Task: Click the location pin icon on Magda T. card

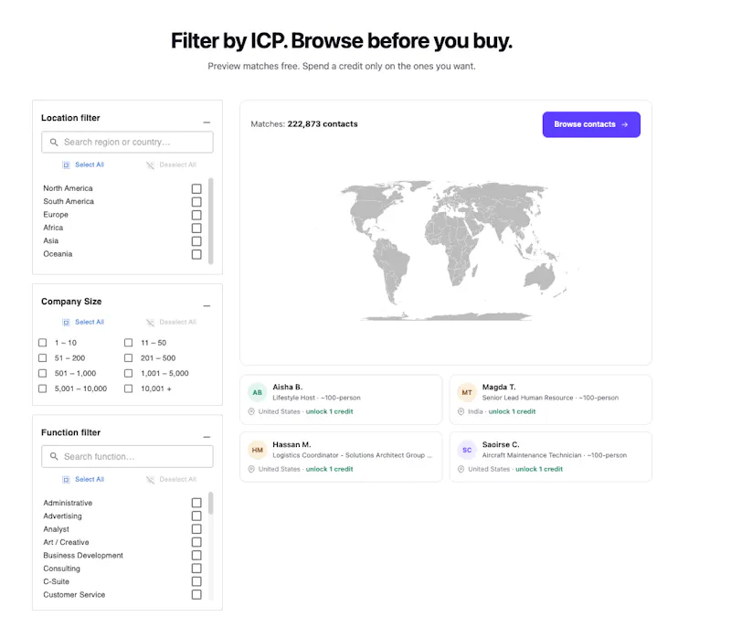Action: pos(461,411)
